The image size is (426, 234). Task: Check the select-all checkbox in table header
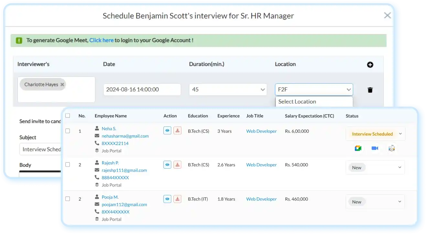click(x=68, y=115)
